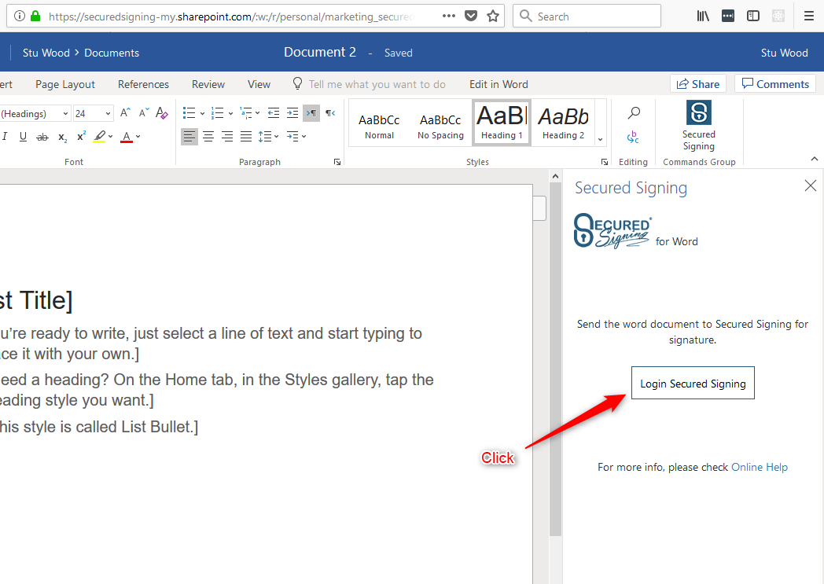The height and width of the screenshot is (584, 824).
Task: Shrink the font size
Action: pos(143,113)
